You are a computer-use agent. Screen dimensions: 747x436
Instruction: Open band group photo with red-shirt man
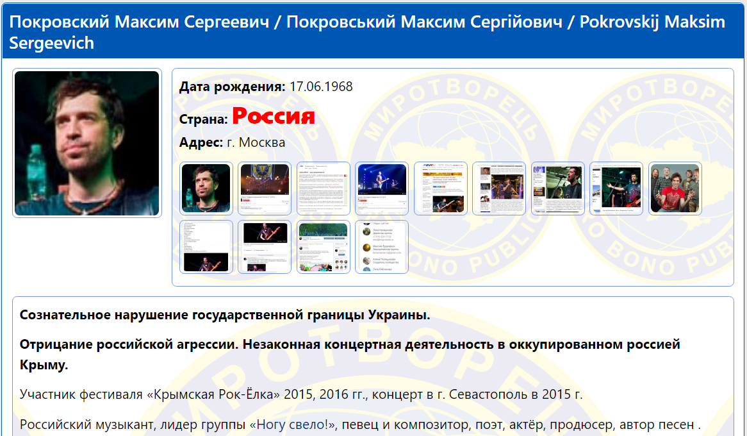(675, 189)
